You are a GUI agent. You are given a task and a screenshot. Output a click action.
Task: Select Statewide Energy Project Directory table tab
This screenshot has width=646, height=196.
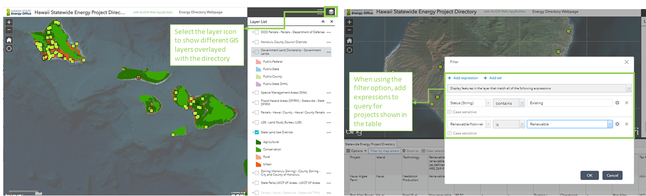pos(370,144)
